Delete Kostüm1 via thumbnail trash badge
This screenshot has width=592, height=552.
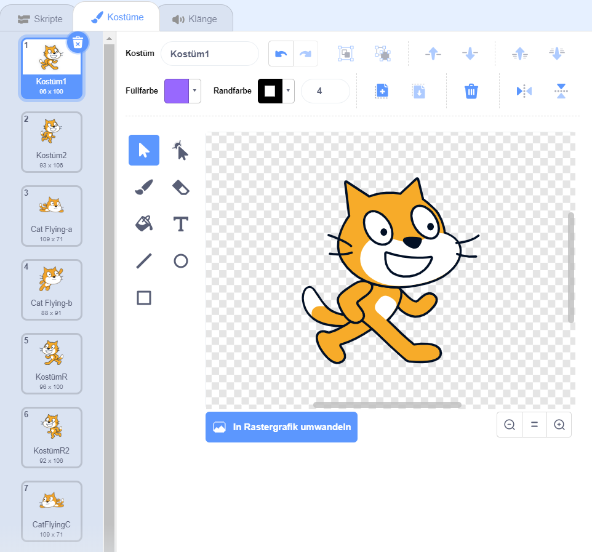click(x=78, y=42)
